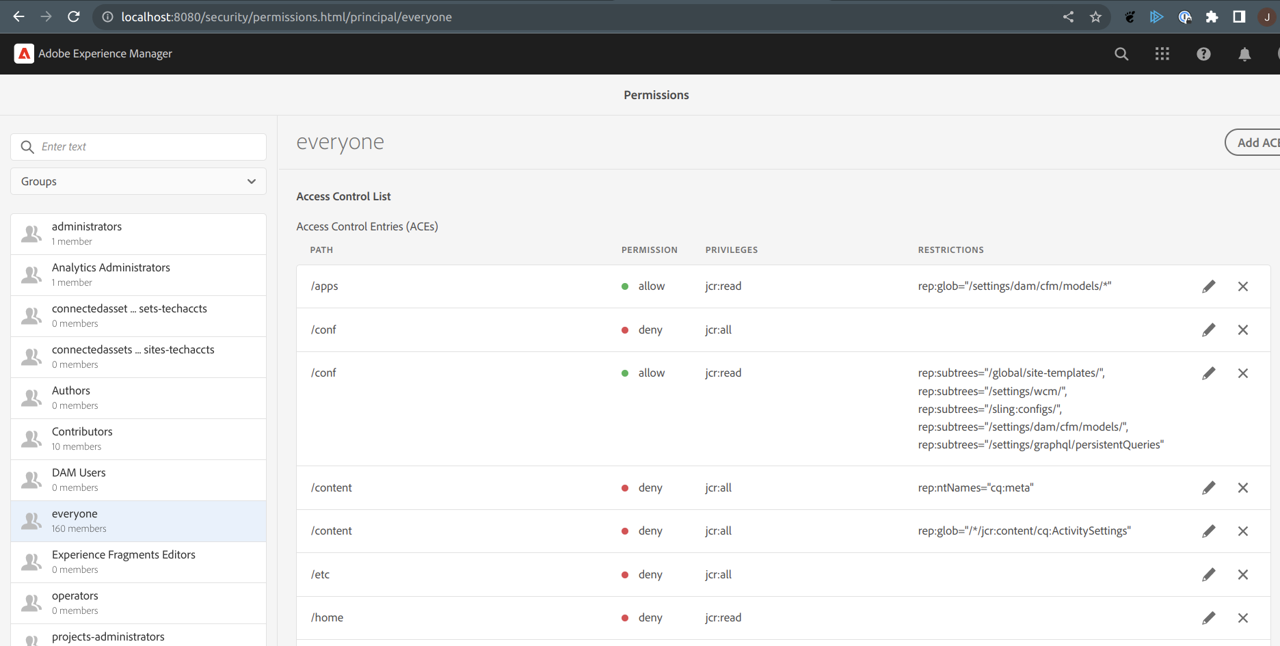Select the operators group

pyautogui.click(x=138, y=603)
